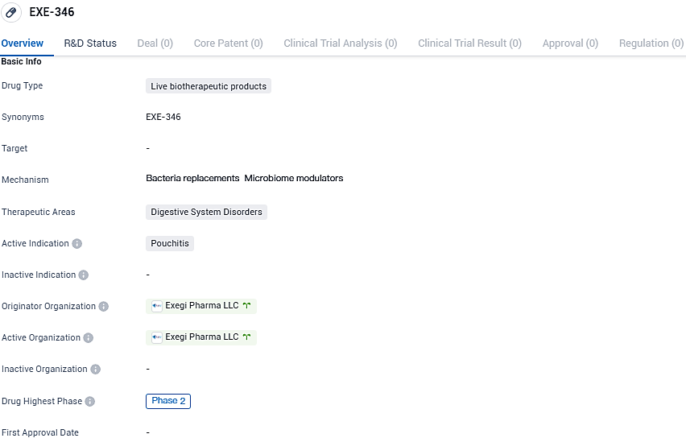Click the Phase 2 badge

coord(168,401)
